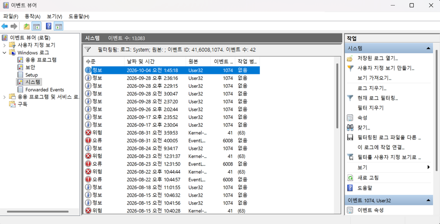Click the tree pane horizontal scrollbar
This screenshot has height=224, width=440.
pyautogui.click(x=38, y=212)
